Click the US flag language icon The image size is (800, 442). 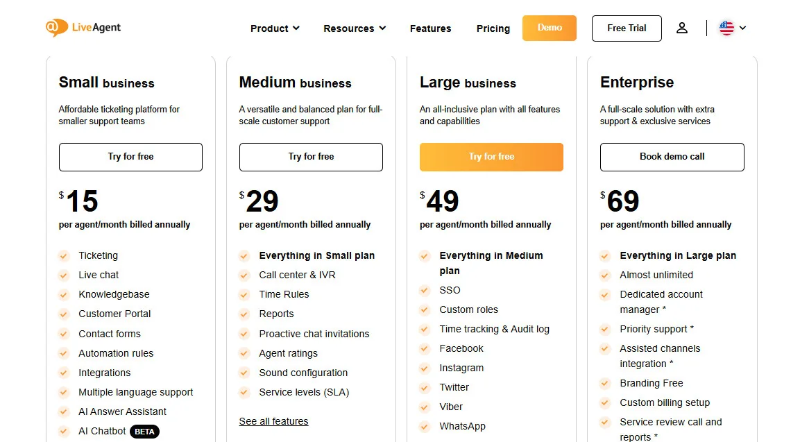[726, 28]
